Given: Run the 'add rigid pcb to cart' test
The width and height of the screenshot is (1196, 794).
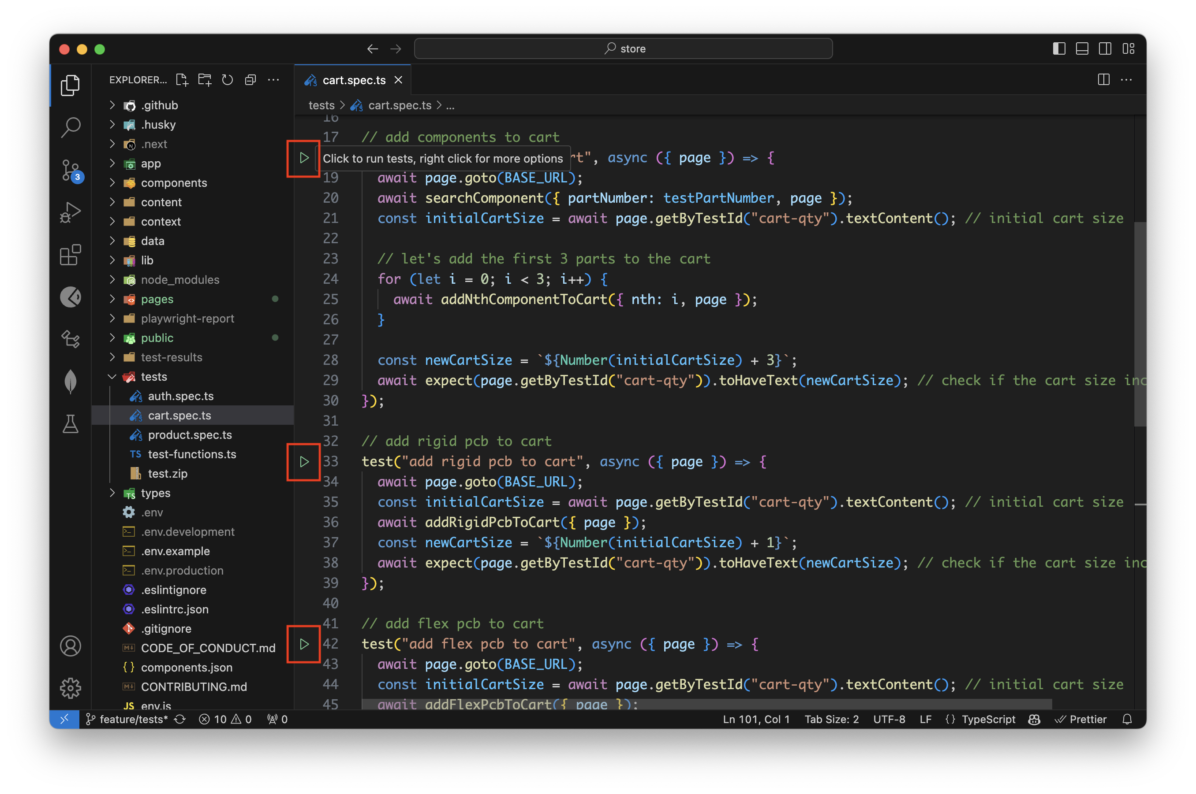Looking at the screenshot, I should [304, 461].
